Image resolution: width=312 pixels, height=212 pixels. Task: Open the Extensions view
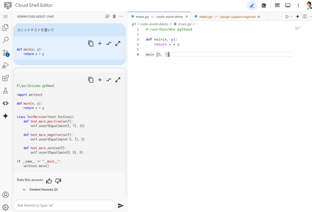coord(6,78)
